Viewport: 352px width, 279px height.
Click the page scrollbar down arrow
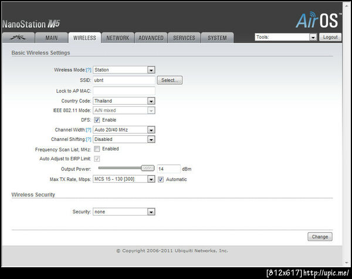click(347, 263)
